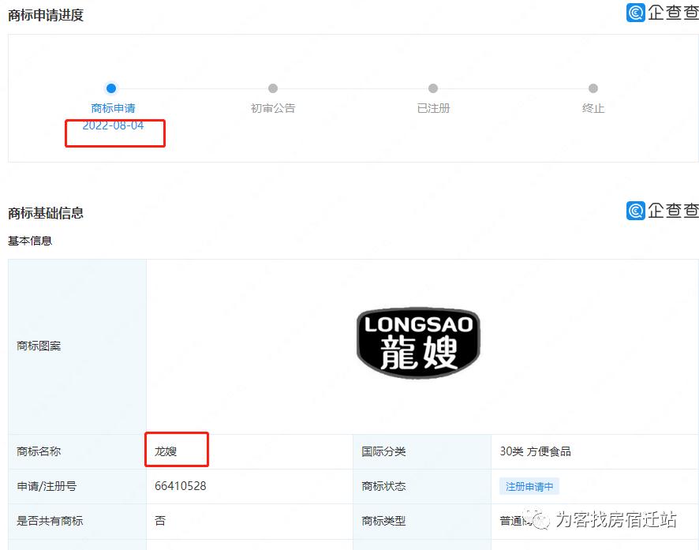Click the 初审公告 progress dot
Viewport: 699px width, 550px height.
(x=273, y=88)
